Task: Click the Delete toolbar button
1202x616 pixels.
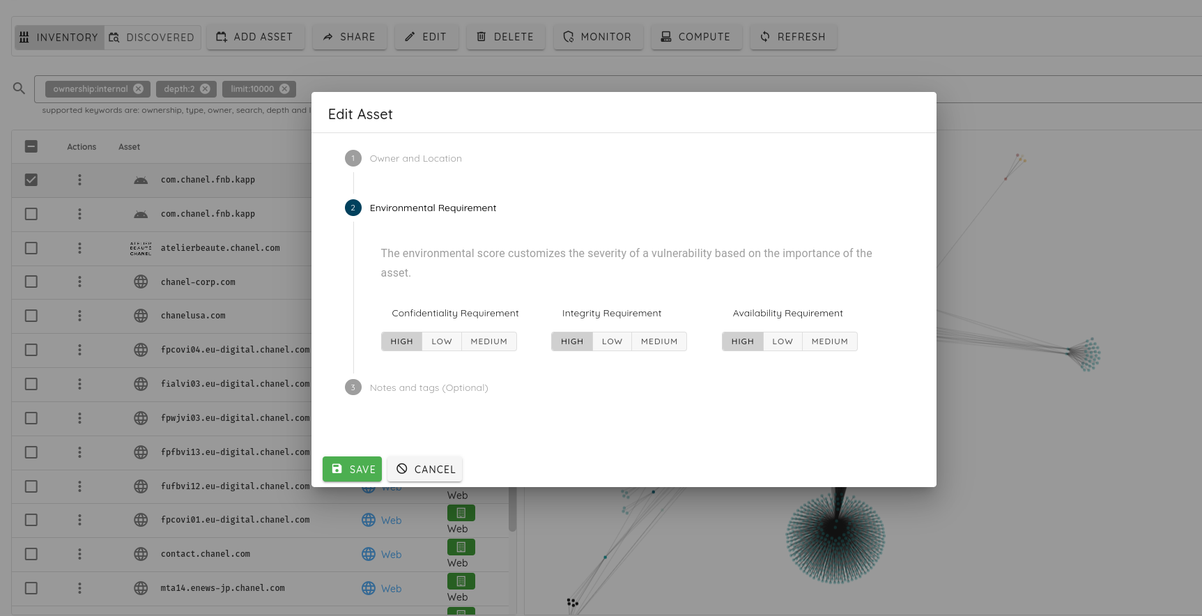Action: [x=505, y=37]
